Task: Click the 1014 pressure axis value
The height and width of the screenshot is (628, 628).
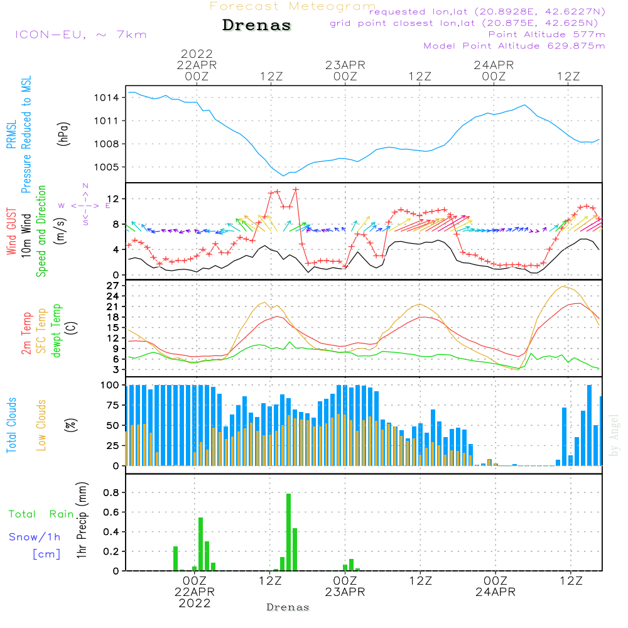Action: 106,98
